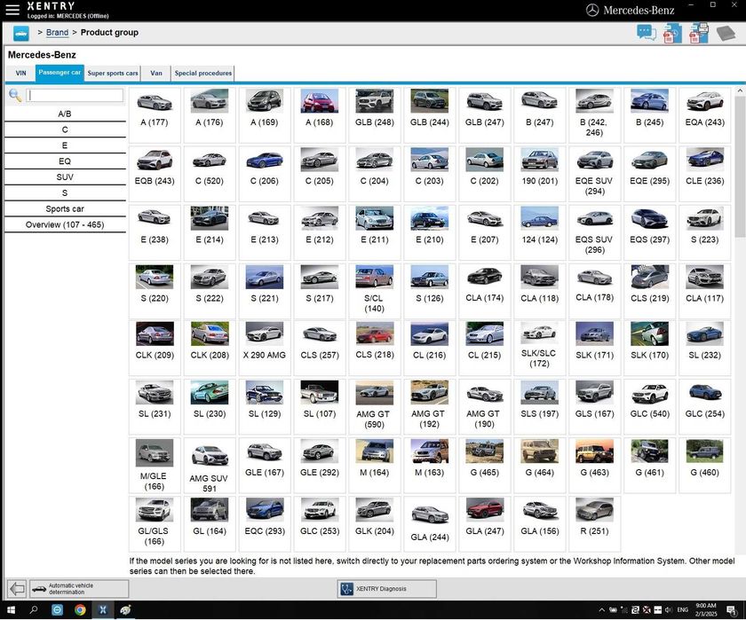Open the XENTRY hamburger menu

[x=12, y=10]
